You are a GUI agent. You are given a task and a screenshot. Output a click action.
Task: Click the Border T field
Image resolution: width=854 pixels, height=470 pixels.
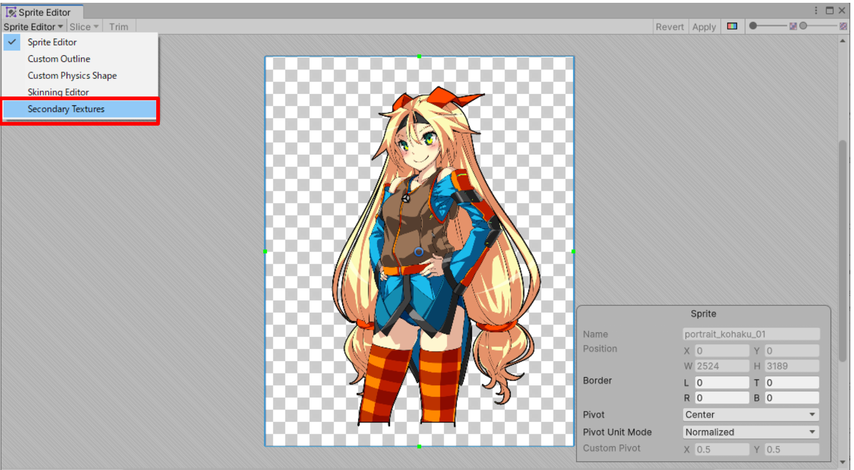click(792, 383)
